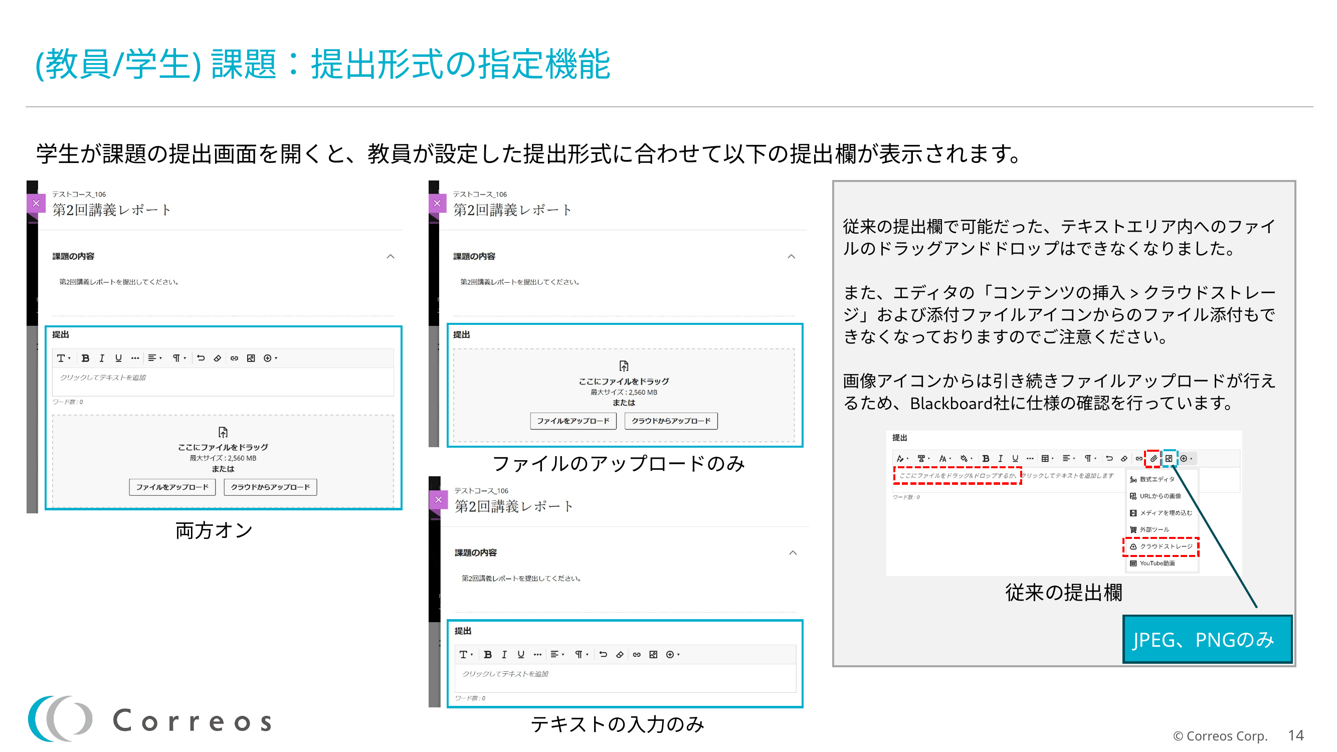Click the insert link icon in 両方オン toolbar
Image resolution: width=1337 pixels, height=752 pixels.
tap(234, 358)
